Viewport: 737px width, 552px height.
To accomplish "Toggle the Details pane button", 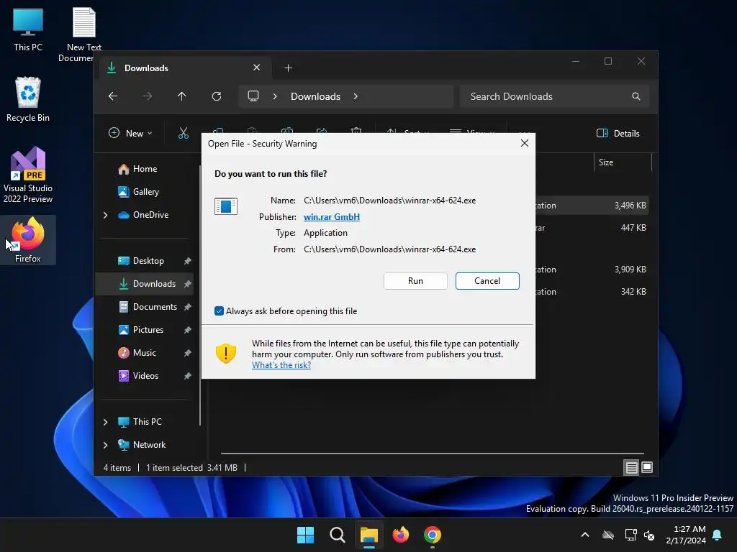I will [x=618, y=133].
